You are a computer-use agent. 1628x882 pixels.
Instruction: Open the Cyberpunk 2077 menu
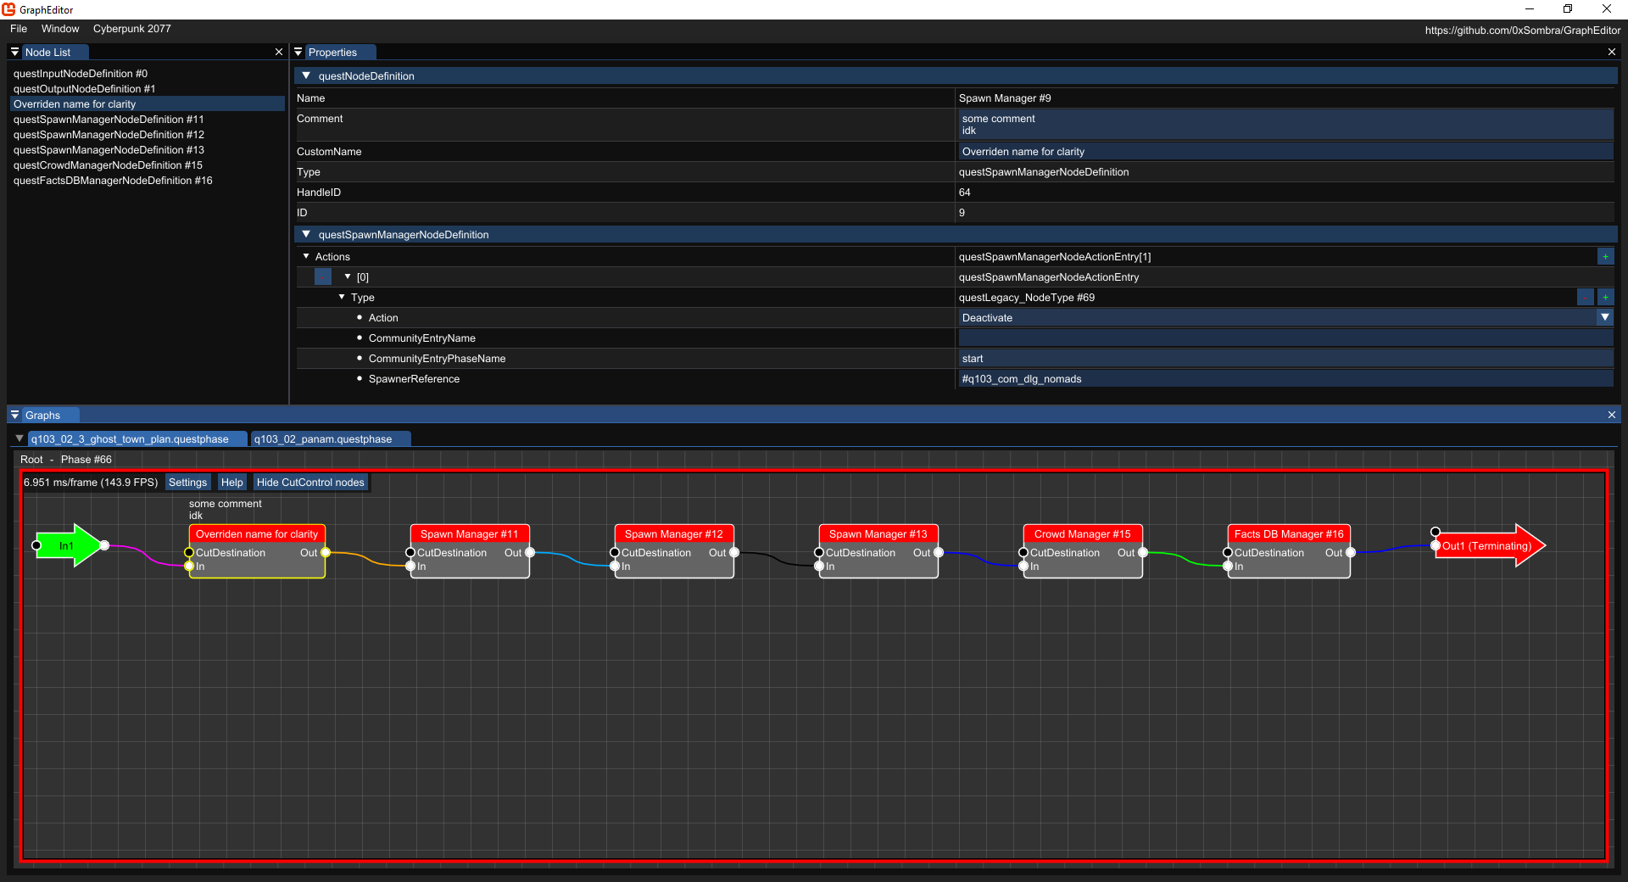[x=132, y=28]
